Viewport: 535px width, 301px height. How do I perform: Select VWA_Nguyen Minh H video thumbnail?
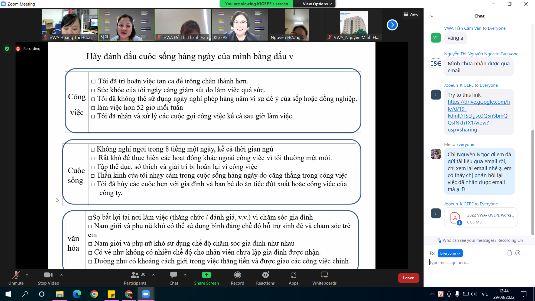click(x=354, y=25)
